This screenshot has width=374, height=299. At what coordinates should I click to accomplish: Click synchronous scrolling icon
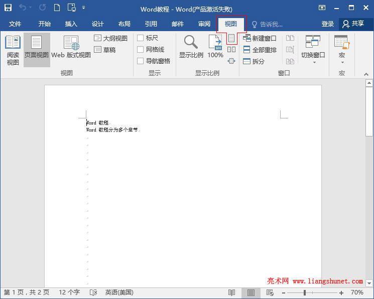tap(290, 50)
